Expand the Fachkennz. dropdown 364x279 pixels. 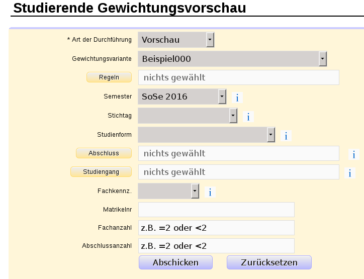[x=168, y=191]
